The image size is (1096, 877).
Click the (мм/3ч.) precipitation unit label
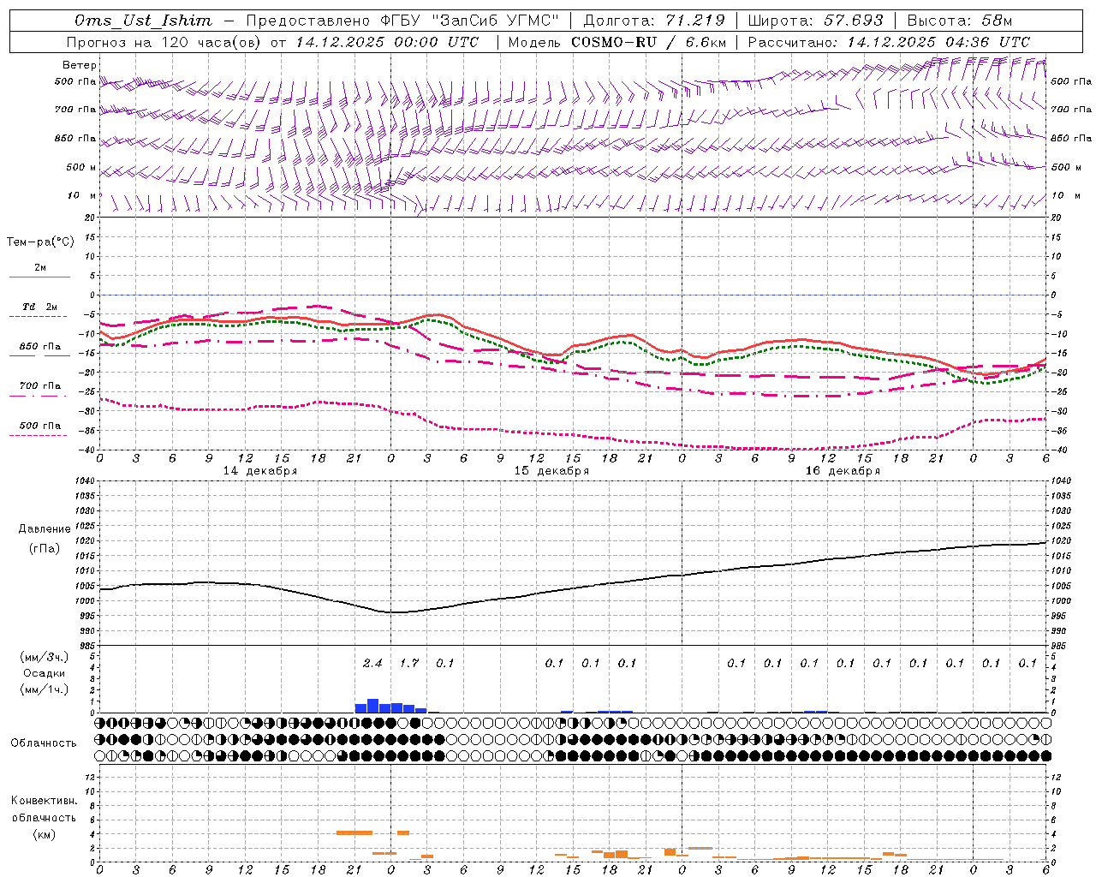(44, 657)
